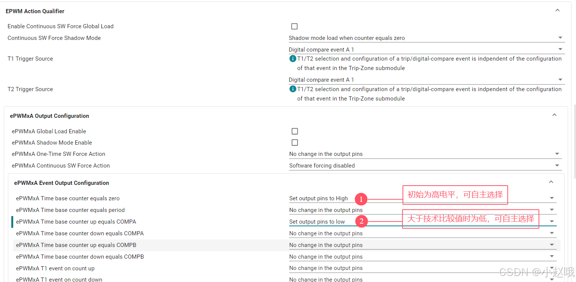Click the Time base counter equals period label
This screenshot has height=282, width=576.
pos(70,210)
